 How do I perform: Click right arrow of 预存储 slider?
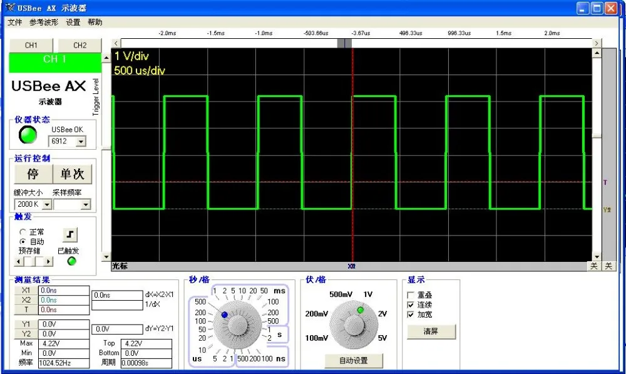(48, 262)
